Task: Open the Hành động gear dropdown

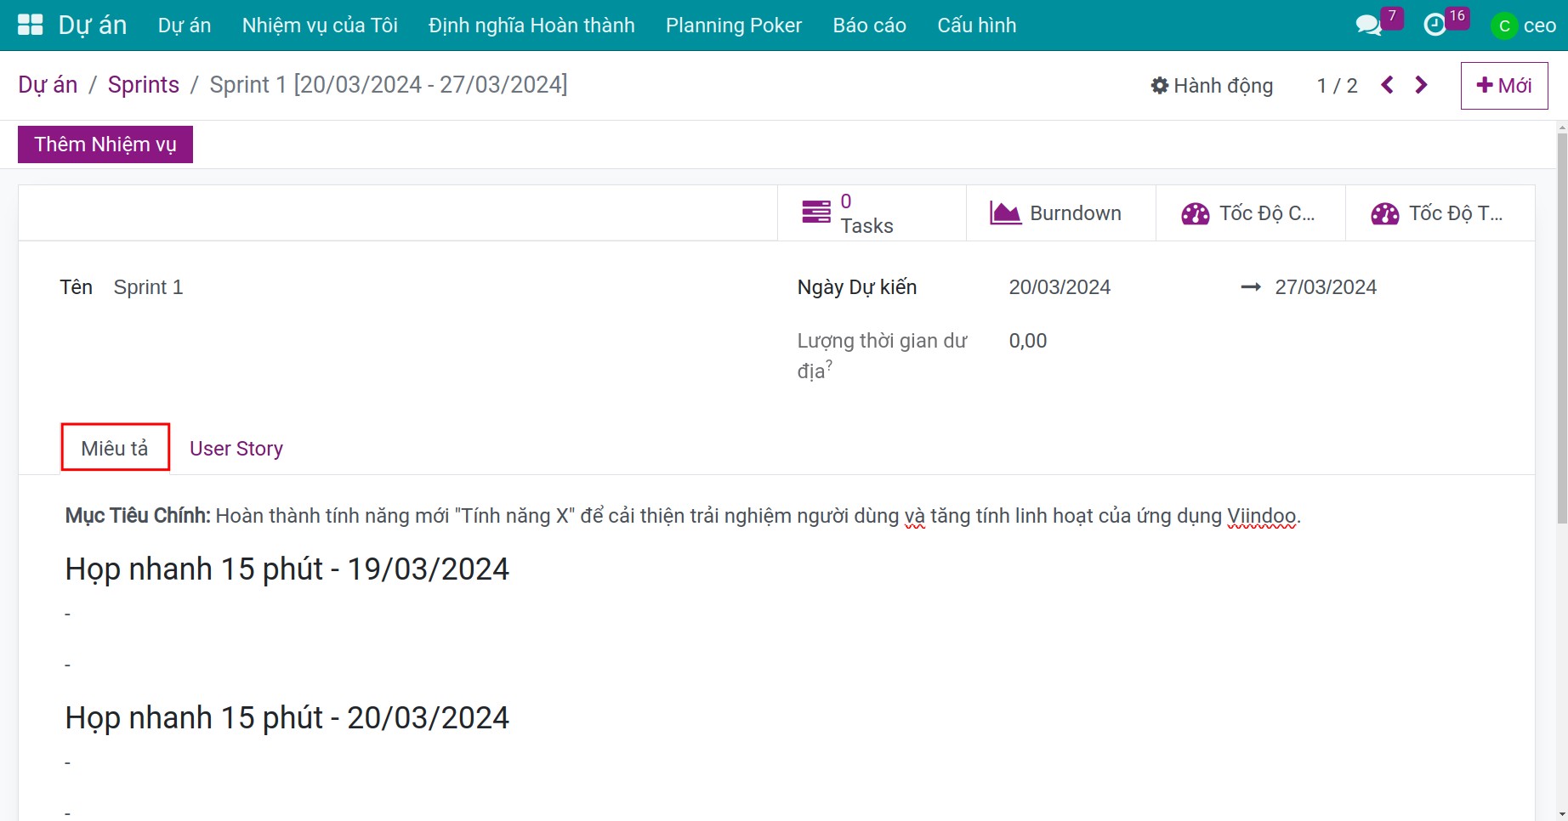Action: pos(1212,85)
